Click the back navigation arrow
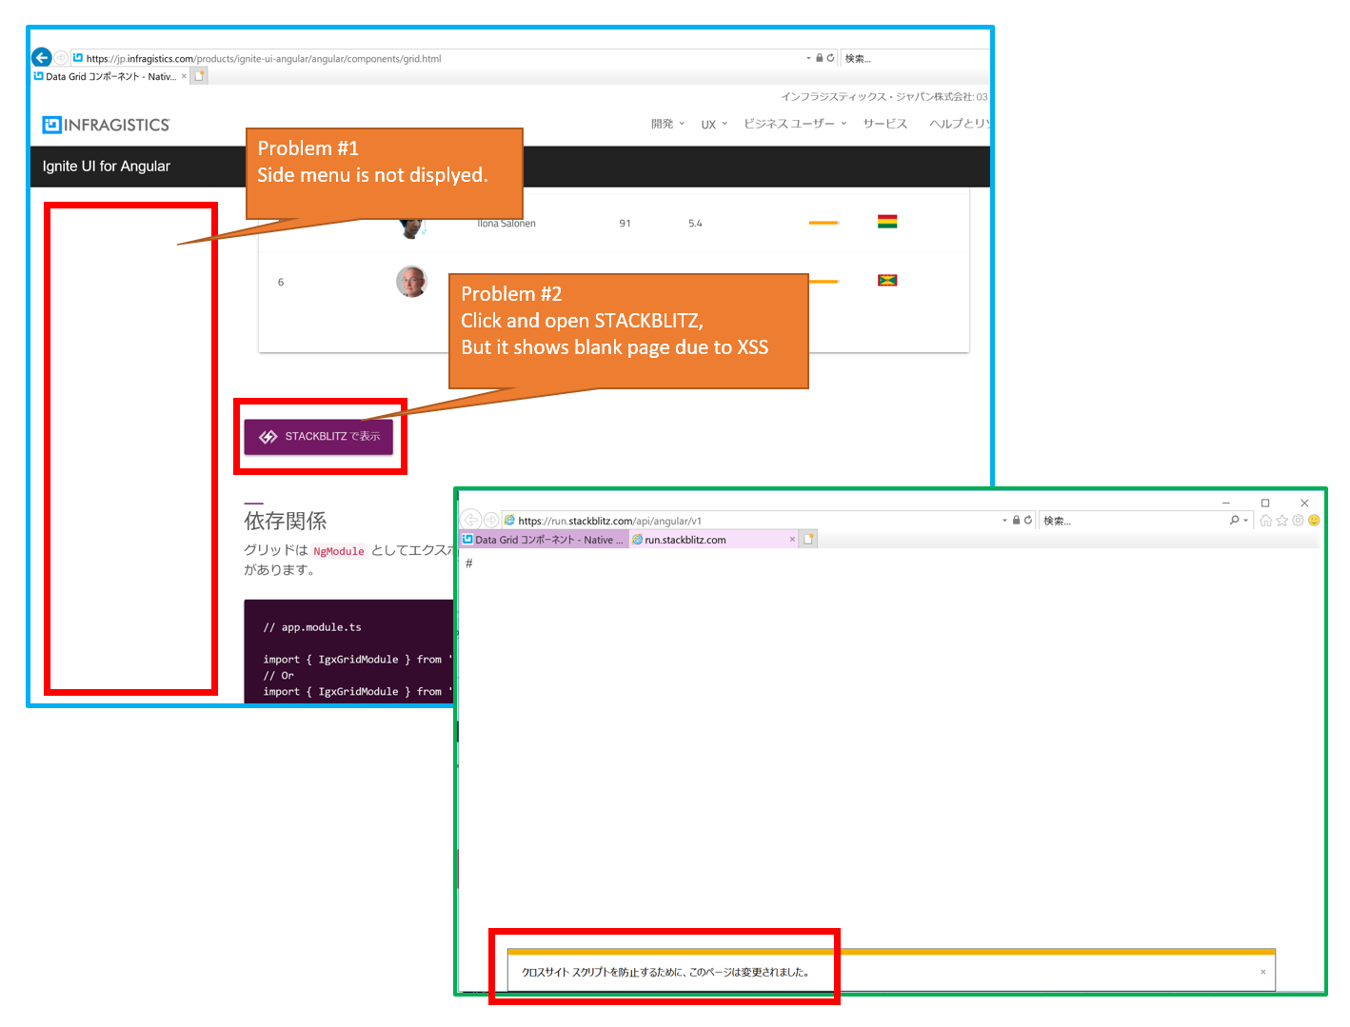The image size is (1350, 1027). coord(41,57)
